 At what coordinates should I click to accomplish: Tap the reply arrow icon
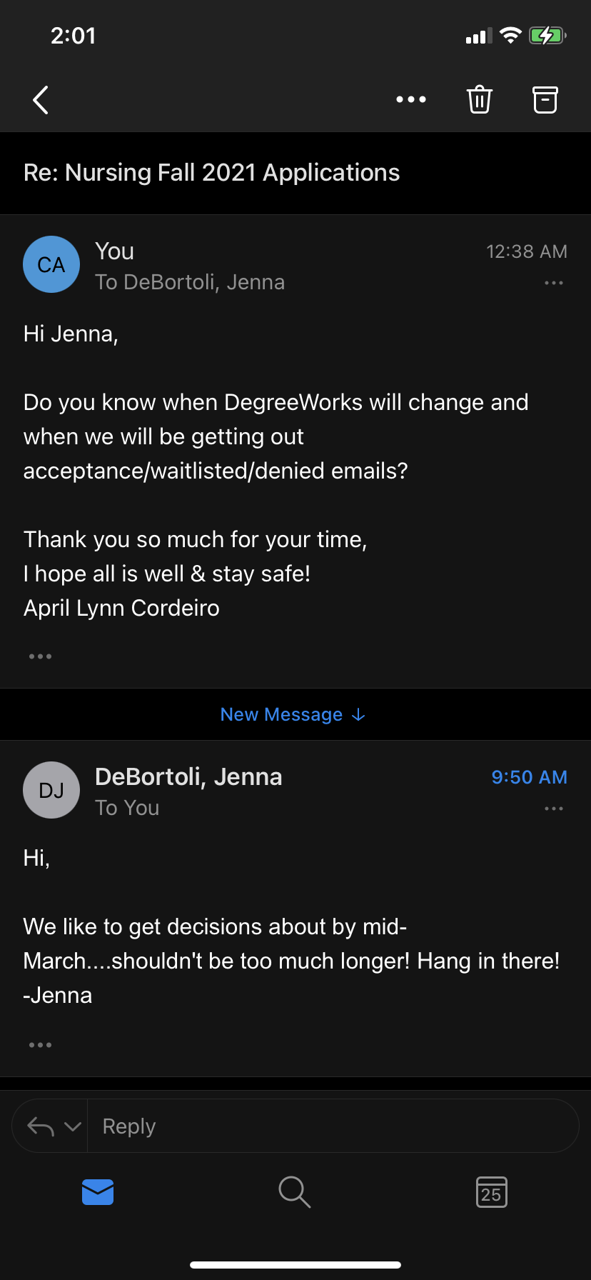click(41, 1126)
